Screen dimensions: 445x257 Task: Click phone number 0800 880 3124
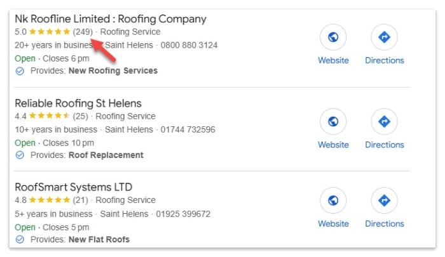[188, 45]
